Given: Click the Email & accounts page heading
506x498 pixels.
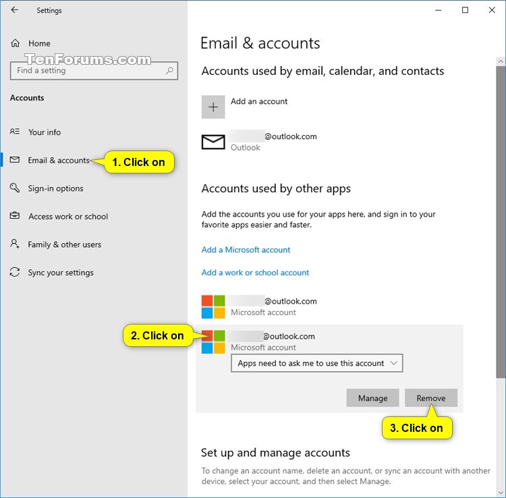Looking at the screenshot, I should click(260, 43).
